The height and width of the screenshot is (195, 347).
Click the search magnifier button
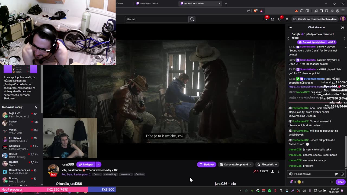192,19
